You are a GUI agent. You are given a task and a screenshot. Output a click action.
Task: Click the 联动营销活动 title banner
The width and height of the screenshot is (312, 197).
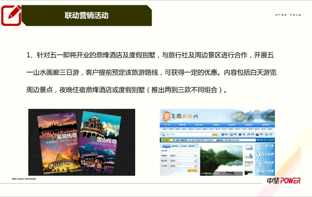coord(86,15)
